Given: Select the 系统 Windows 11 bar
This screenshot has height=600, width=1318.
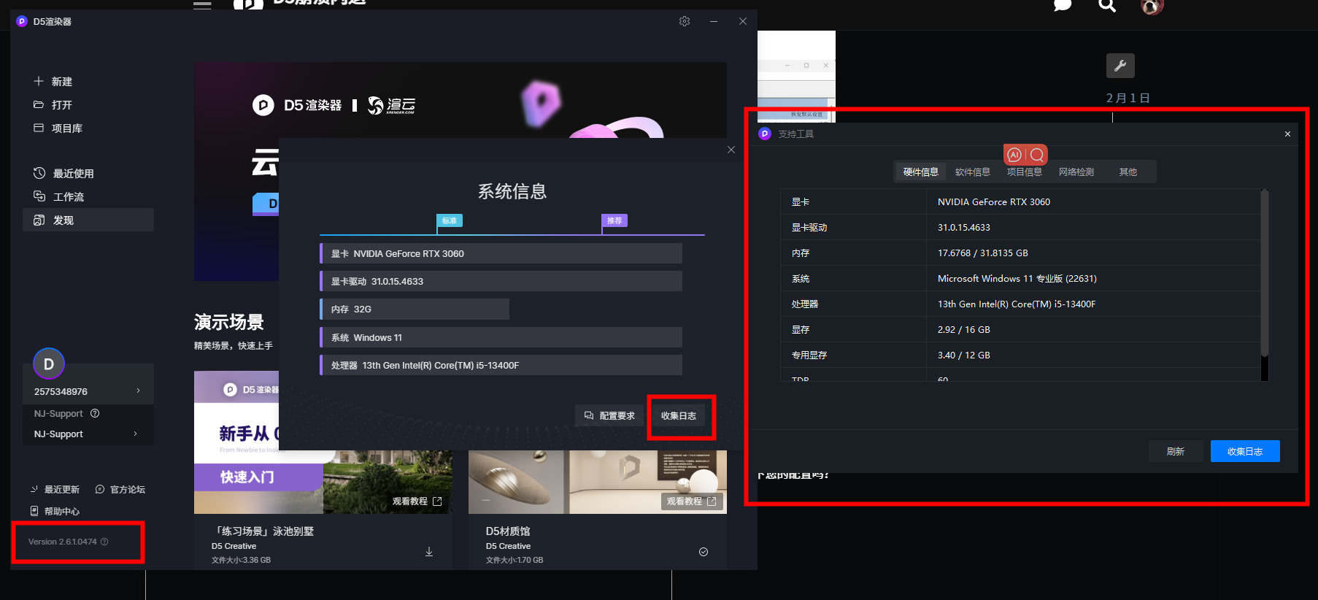Looking at the screenshot, I should tap(501, 337).
